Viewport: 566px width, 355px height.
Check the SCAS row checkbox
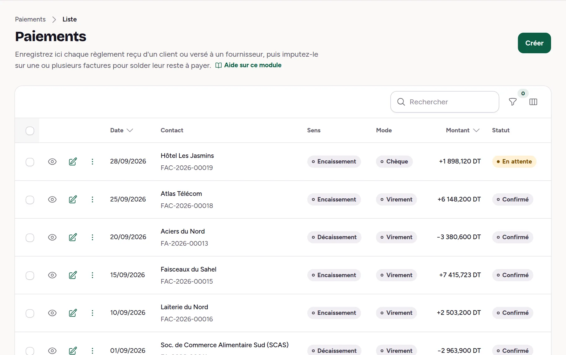click(x=30, y=351)
